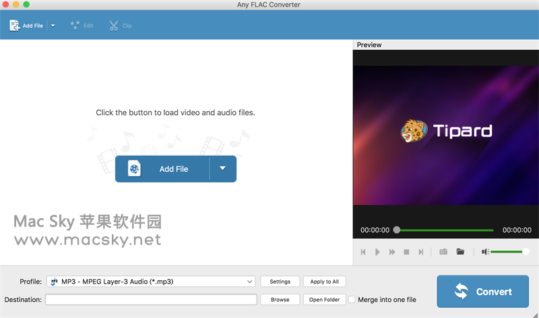Open the Profile format dropdown

[x=151, y=282]
